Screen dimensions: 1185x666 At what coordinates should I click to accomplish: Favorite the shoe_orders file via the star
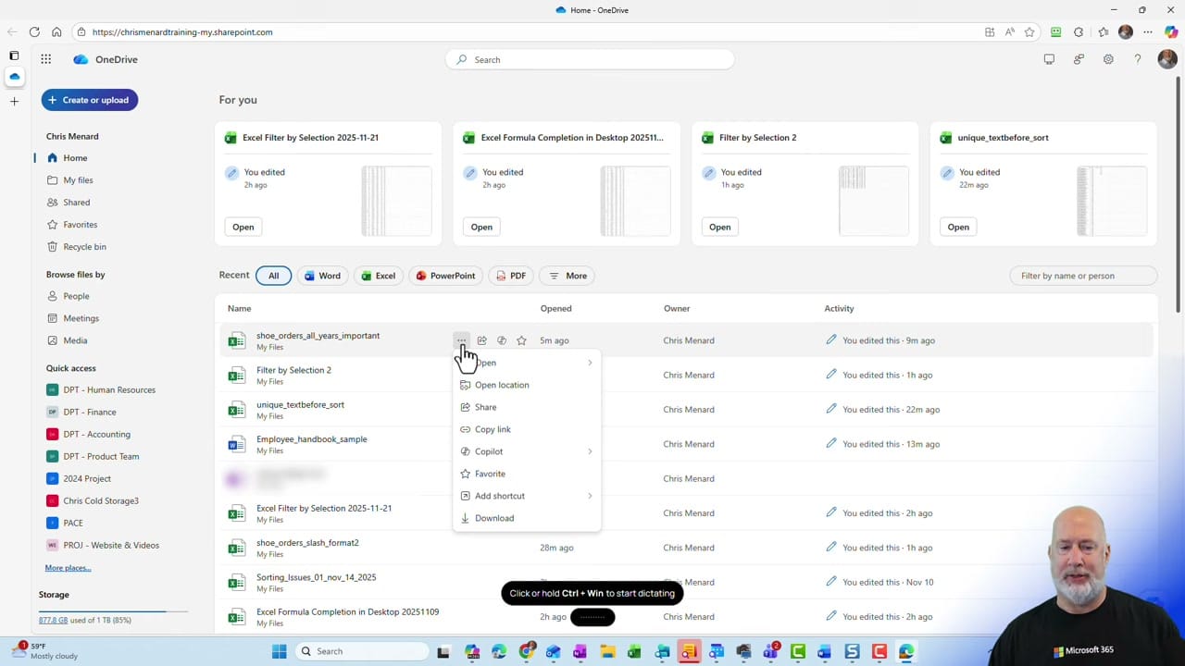[x=521, y=340]
